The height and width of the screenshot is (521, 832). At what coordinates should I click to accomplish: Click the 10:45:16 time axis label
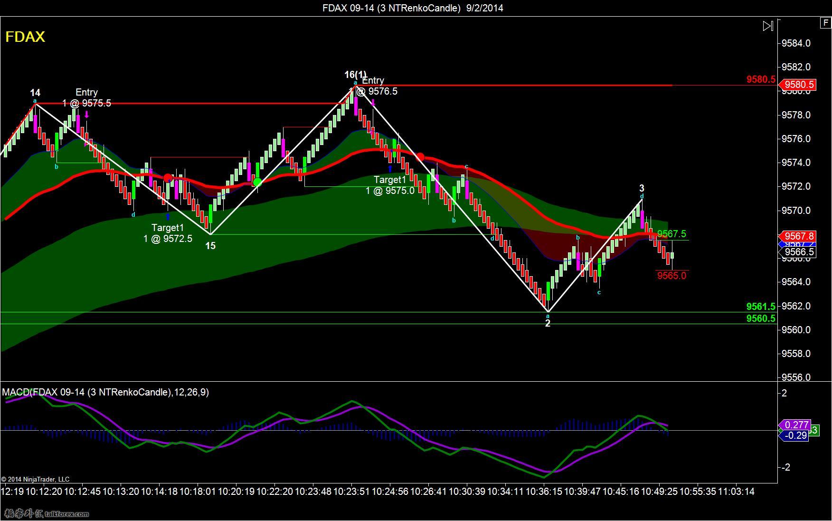tap(621, 492)
